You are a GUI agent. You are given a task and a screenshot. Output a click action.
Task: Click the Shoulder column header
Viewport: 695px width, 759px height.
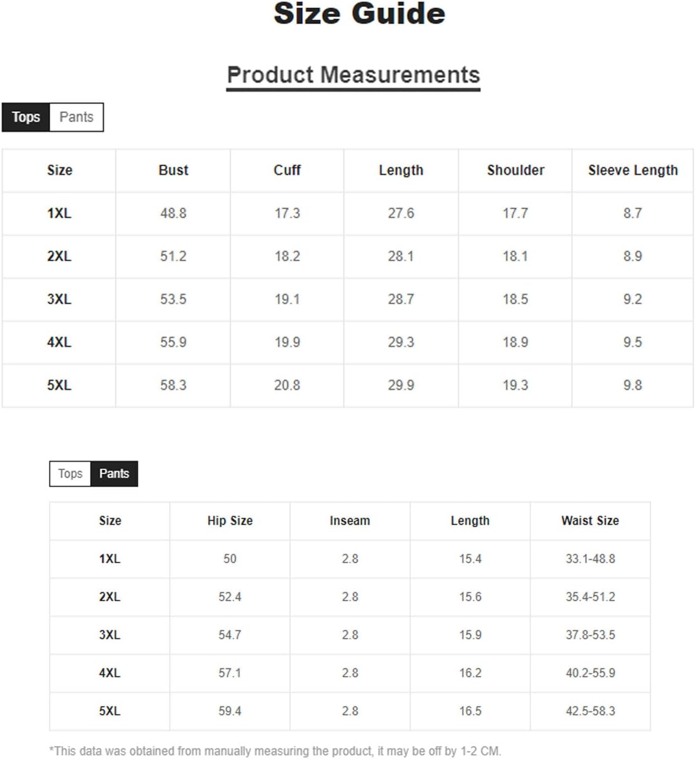[x=515, y=170]
